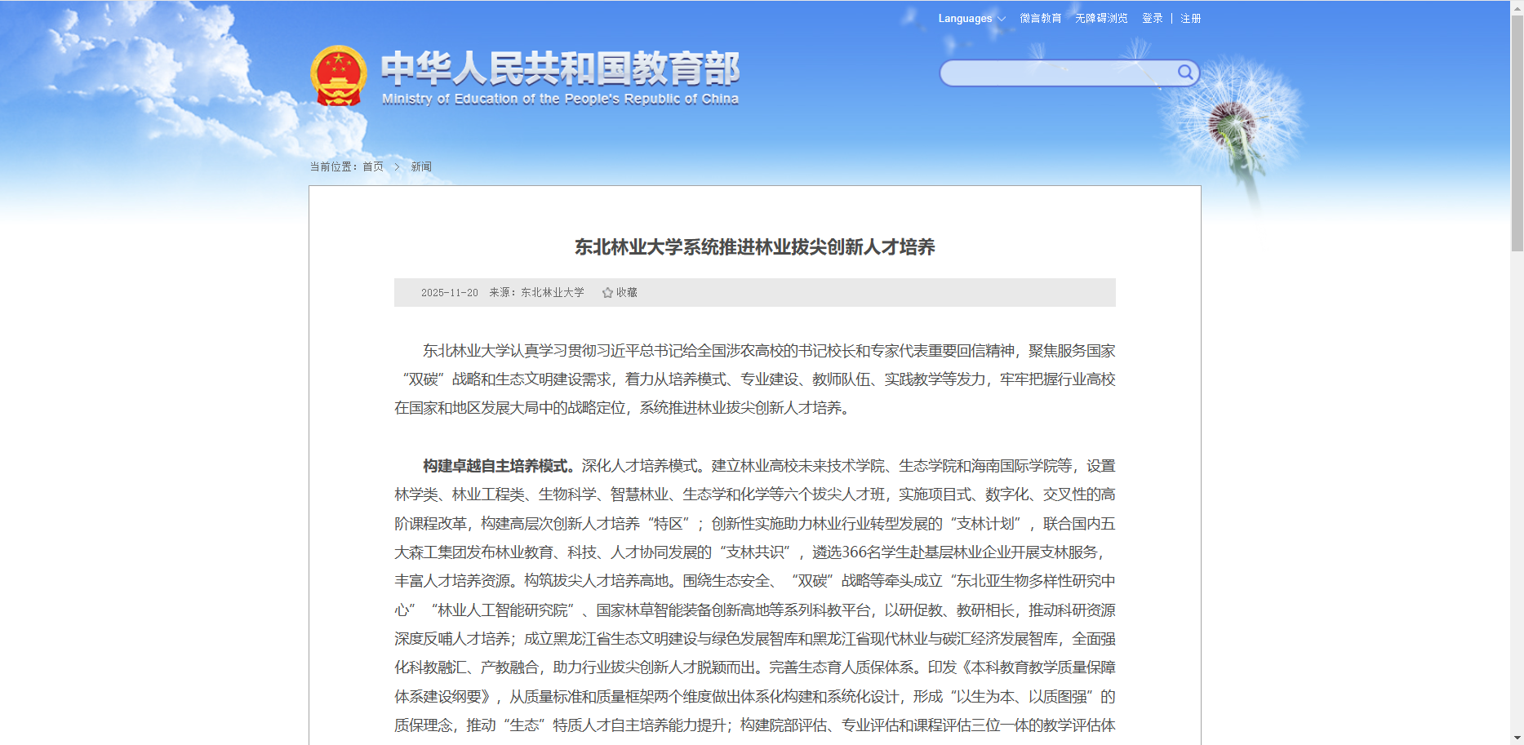The width and height of the screenshot is (1524, 745).
Task: Click the article headline 东北林业大学系统推进林业拔尖创新人才培养
Action: tap(754, 247)
